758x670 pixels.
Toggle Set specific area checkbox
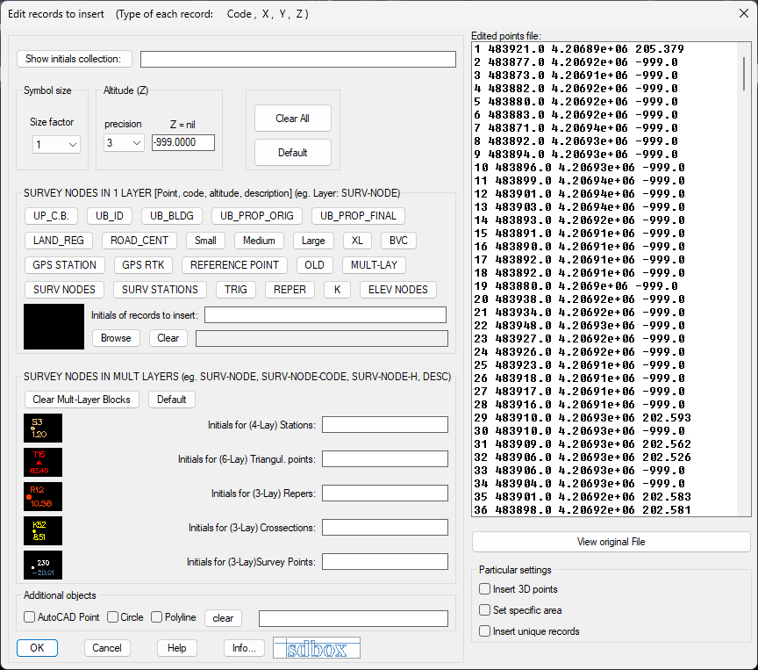coord(485,610)
